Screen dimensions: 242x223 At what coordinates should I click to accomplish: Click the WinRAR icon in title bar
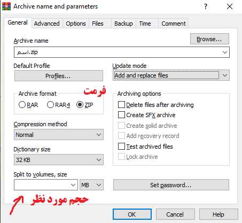(6, 6)
